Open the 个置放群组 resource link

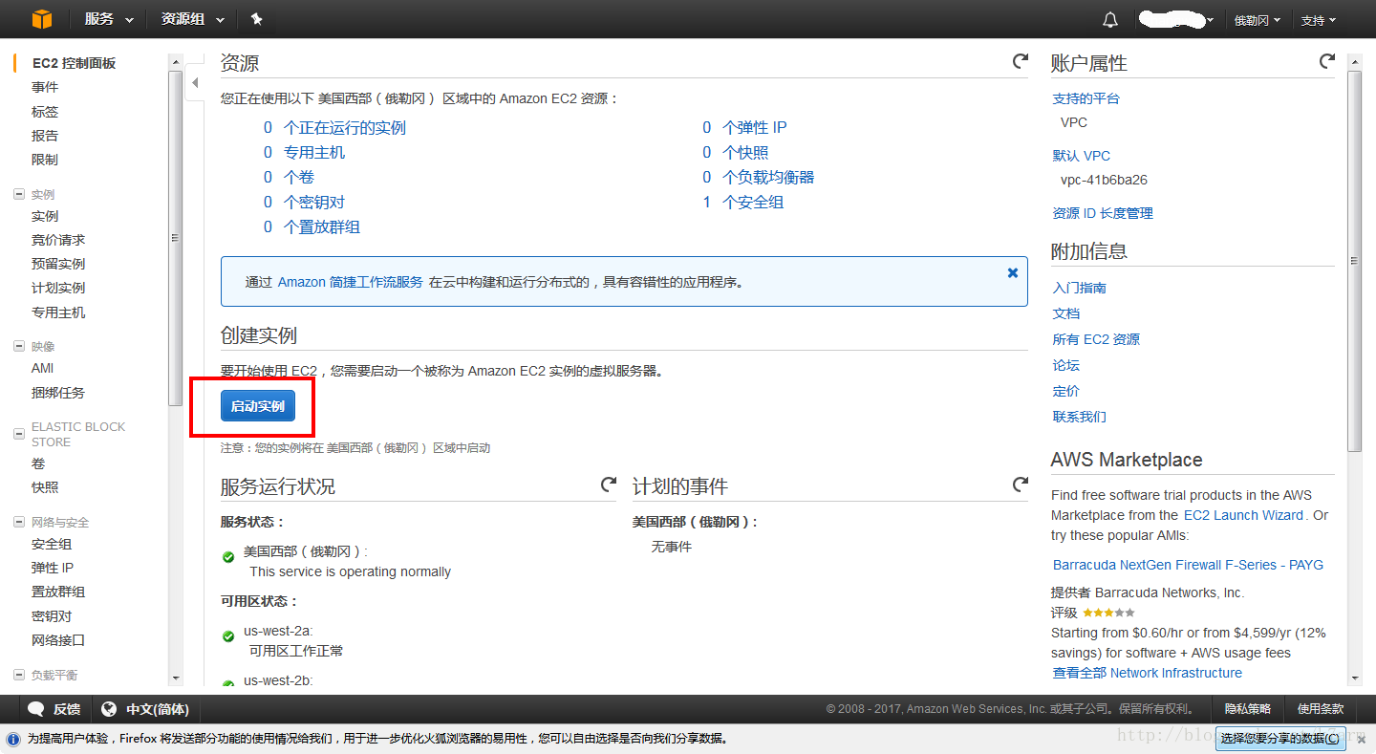322,227
